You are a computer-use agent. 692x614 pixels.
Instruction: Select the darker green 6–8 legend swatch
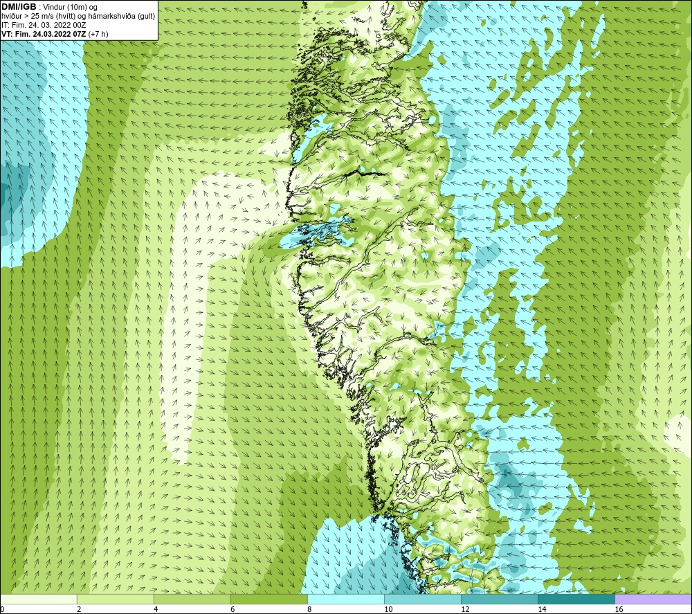pos(269,599)
